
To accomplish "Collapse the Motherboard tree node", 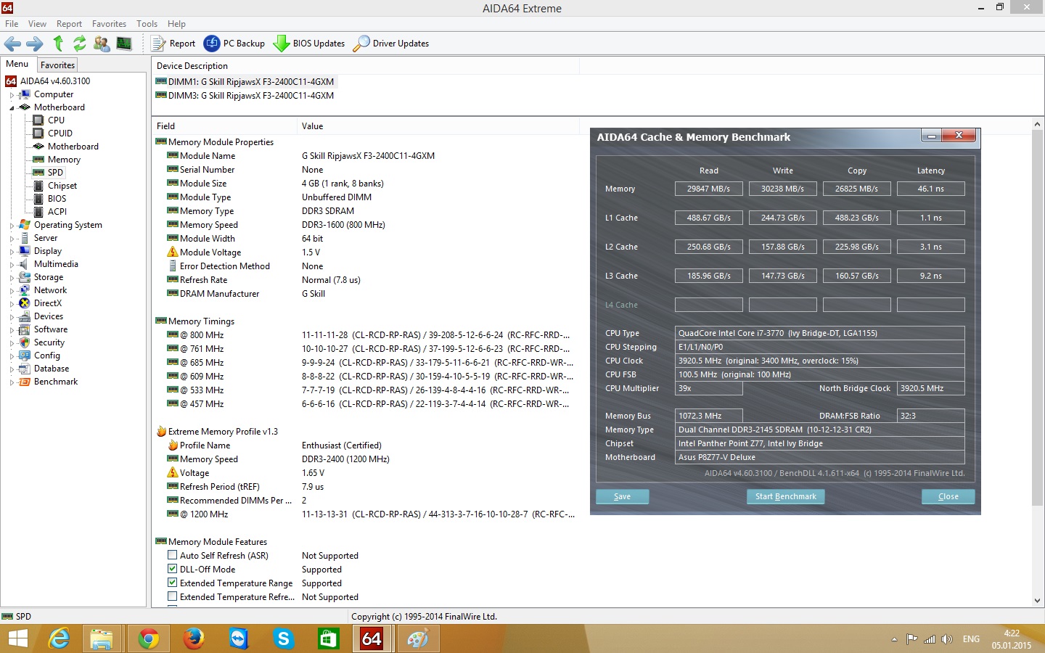I will click(12, 107).
